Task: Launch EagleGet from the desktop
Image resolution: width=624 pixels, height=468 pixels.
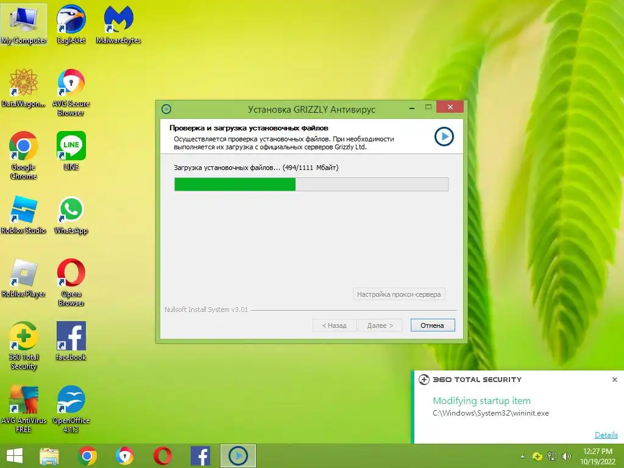Action: [x=71, y=24]
